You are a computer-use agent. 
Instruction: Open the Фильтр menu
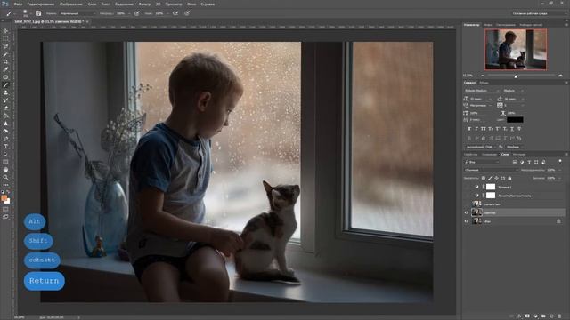[x=144, y=4]
